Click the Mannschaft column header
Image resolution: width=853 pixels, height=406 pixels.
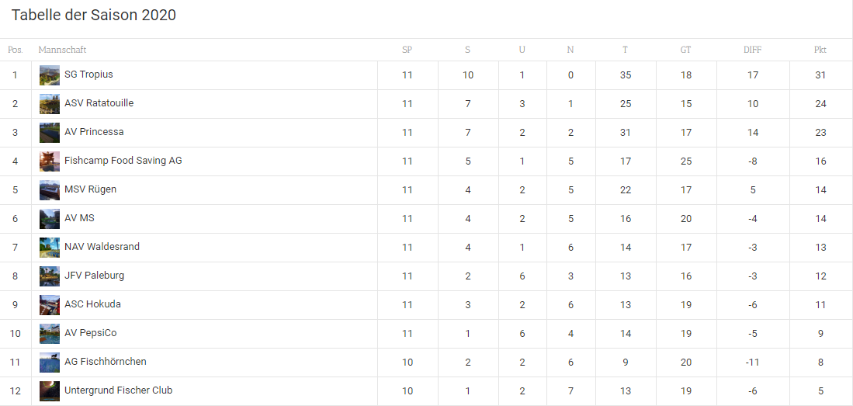[62, 50]
